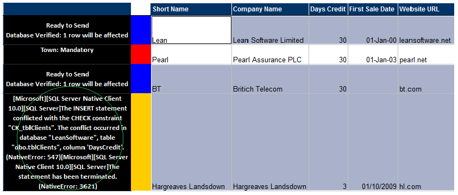This screenshot has width=458, height=195.
Task: Click the Website URL column header
Action: click(x=428, y=9)
